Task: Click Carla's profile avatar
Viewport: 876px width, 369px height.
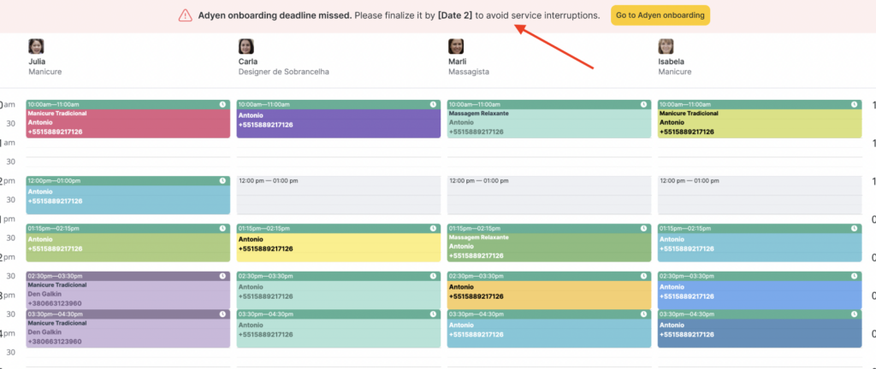Action: coord(246,47)
